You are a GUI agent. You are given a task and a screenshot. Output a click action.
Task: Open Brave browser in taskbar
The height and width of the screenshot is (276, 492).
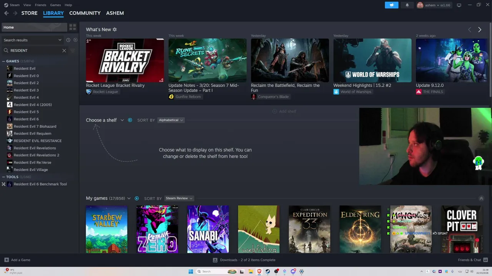(x=259, y=271)
